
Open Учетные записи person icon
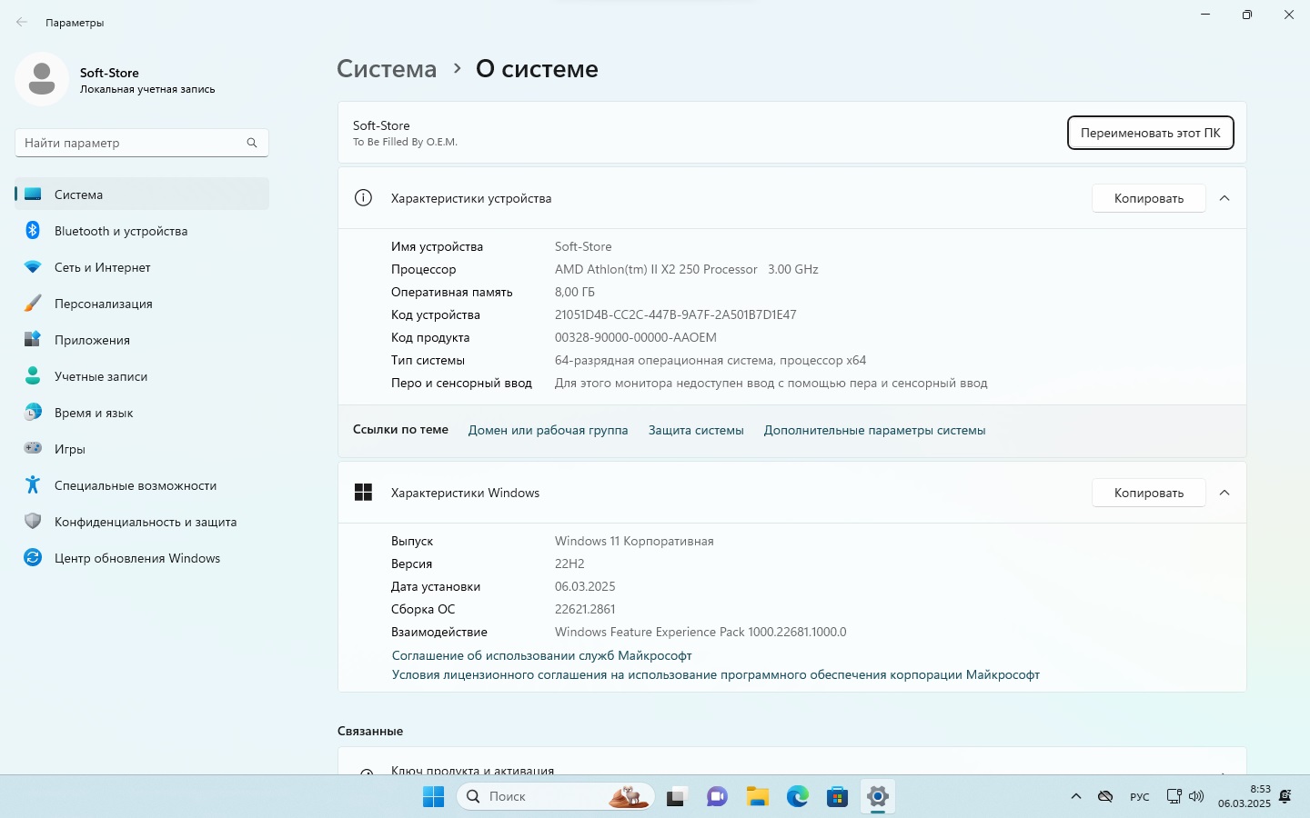click(x=33, y=376)
